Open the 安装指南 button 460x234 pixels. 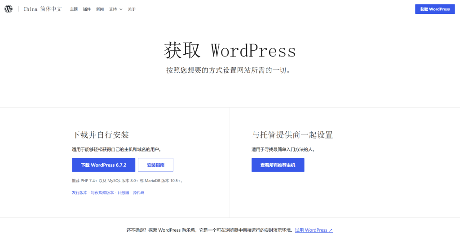click(x=155, y=165)
